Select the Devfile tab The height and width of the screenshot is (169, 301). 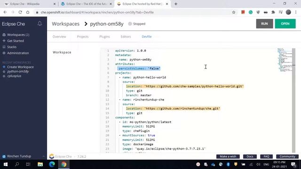click(x=147, y=37)
